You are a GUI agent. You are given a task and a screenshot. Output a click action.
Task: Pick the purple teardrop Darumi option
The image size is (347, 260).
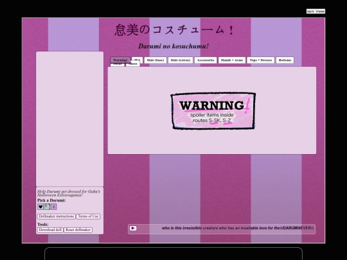point(54,207)
